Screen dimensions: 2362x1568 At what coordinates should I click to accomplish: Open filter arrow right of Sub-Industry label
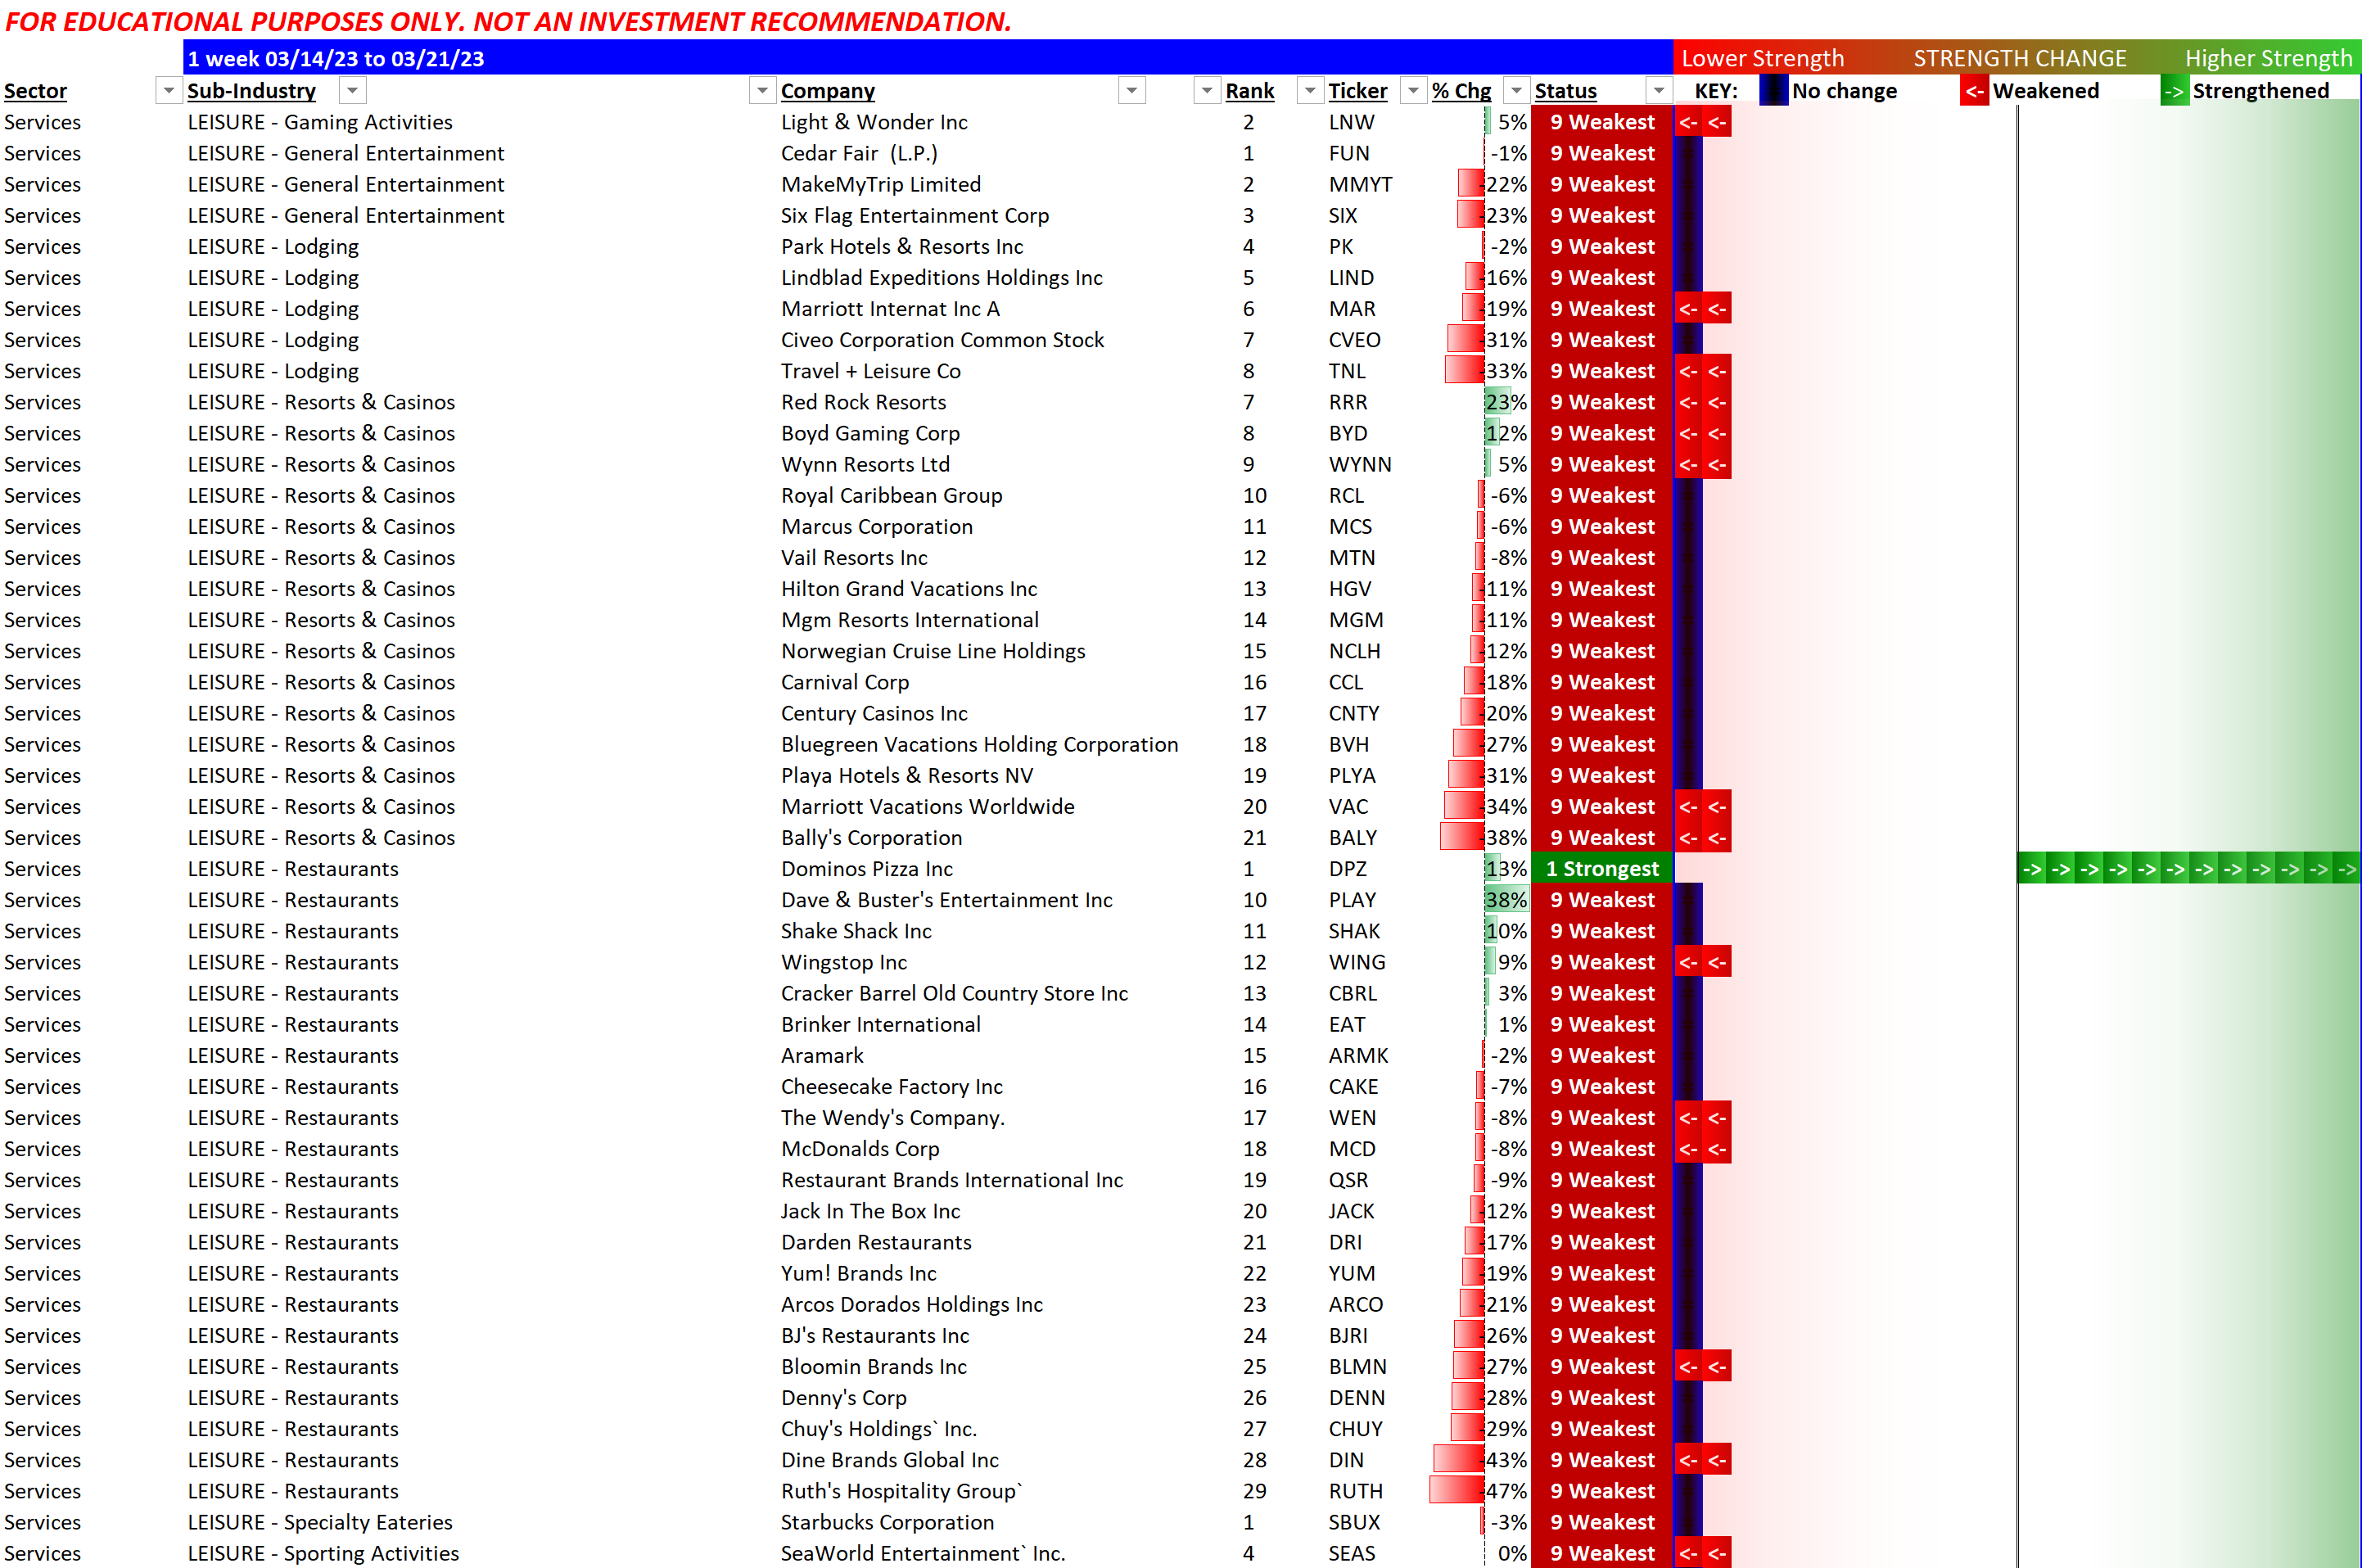click(x=352, y=91)
